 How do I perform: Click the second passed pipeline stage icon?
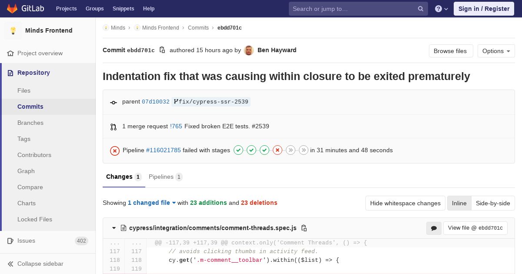pyautogui.click(x=251, y=150)
